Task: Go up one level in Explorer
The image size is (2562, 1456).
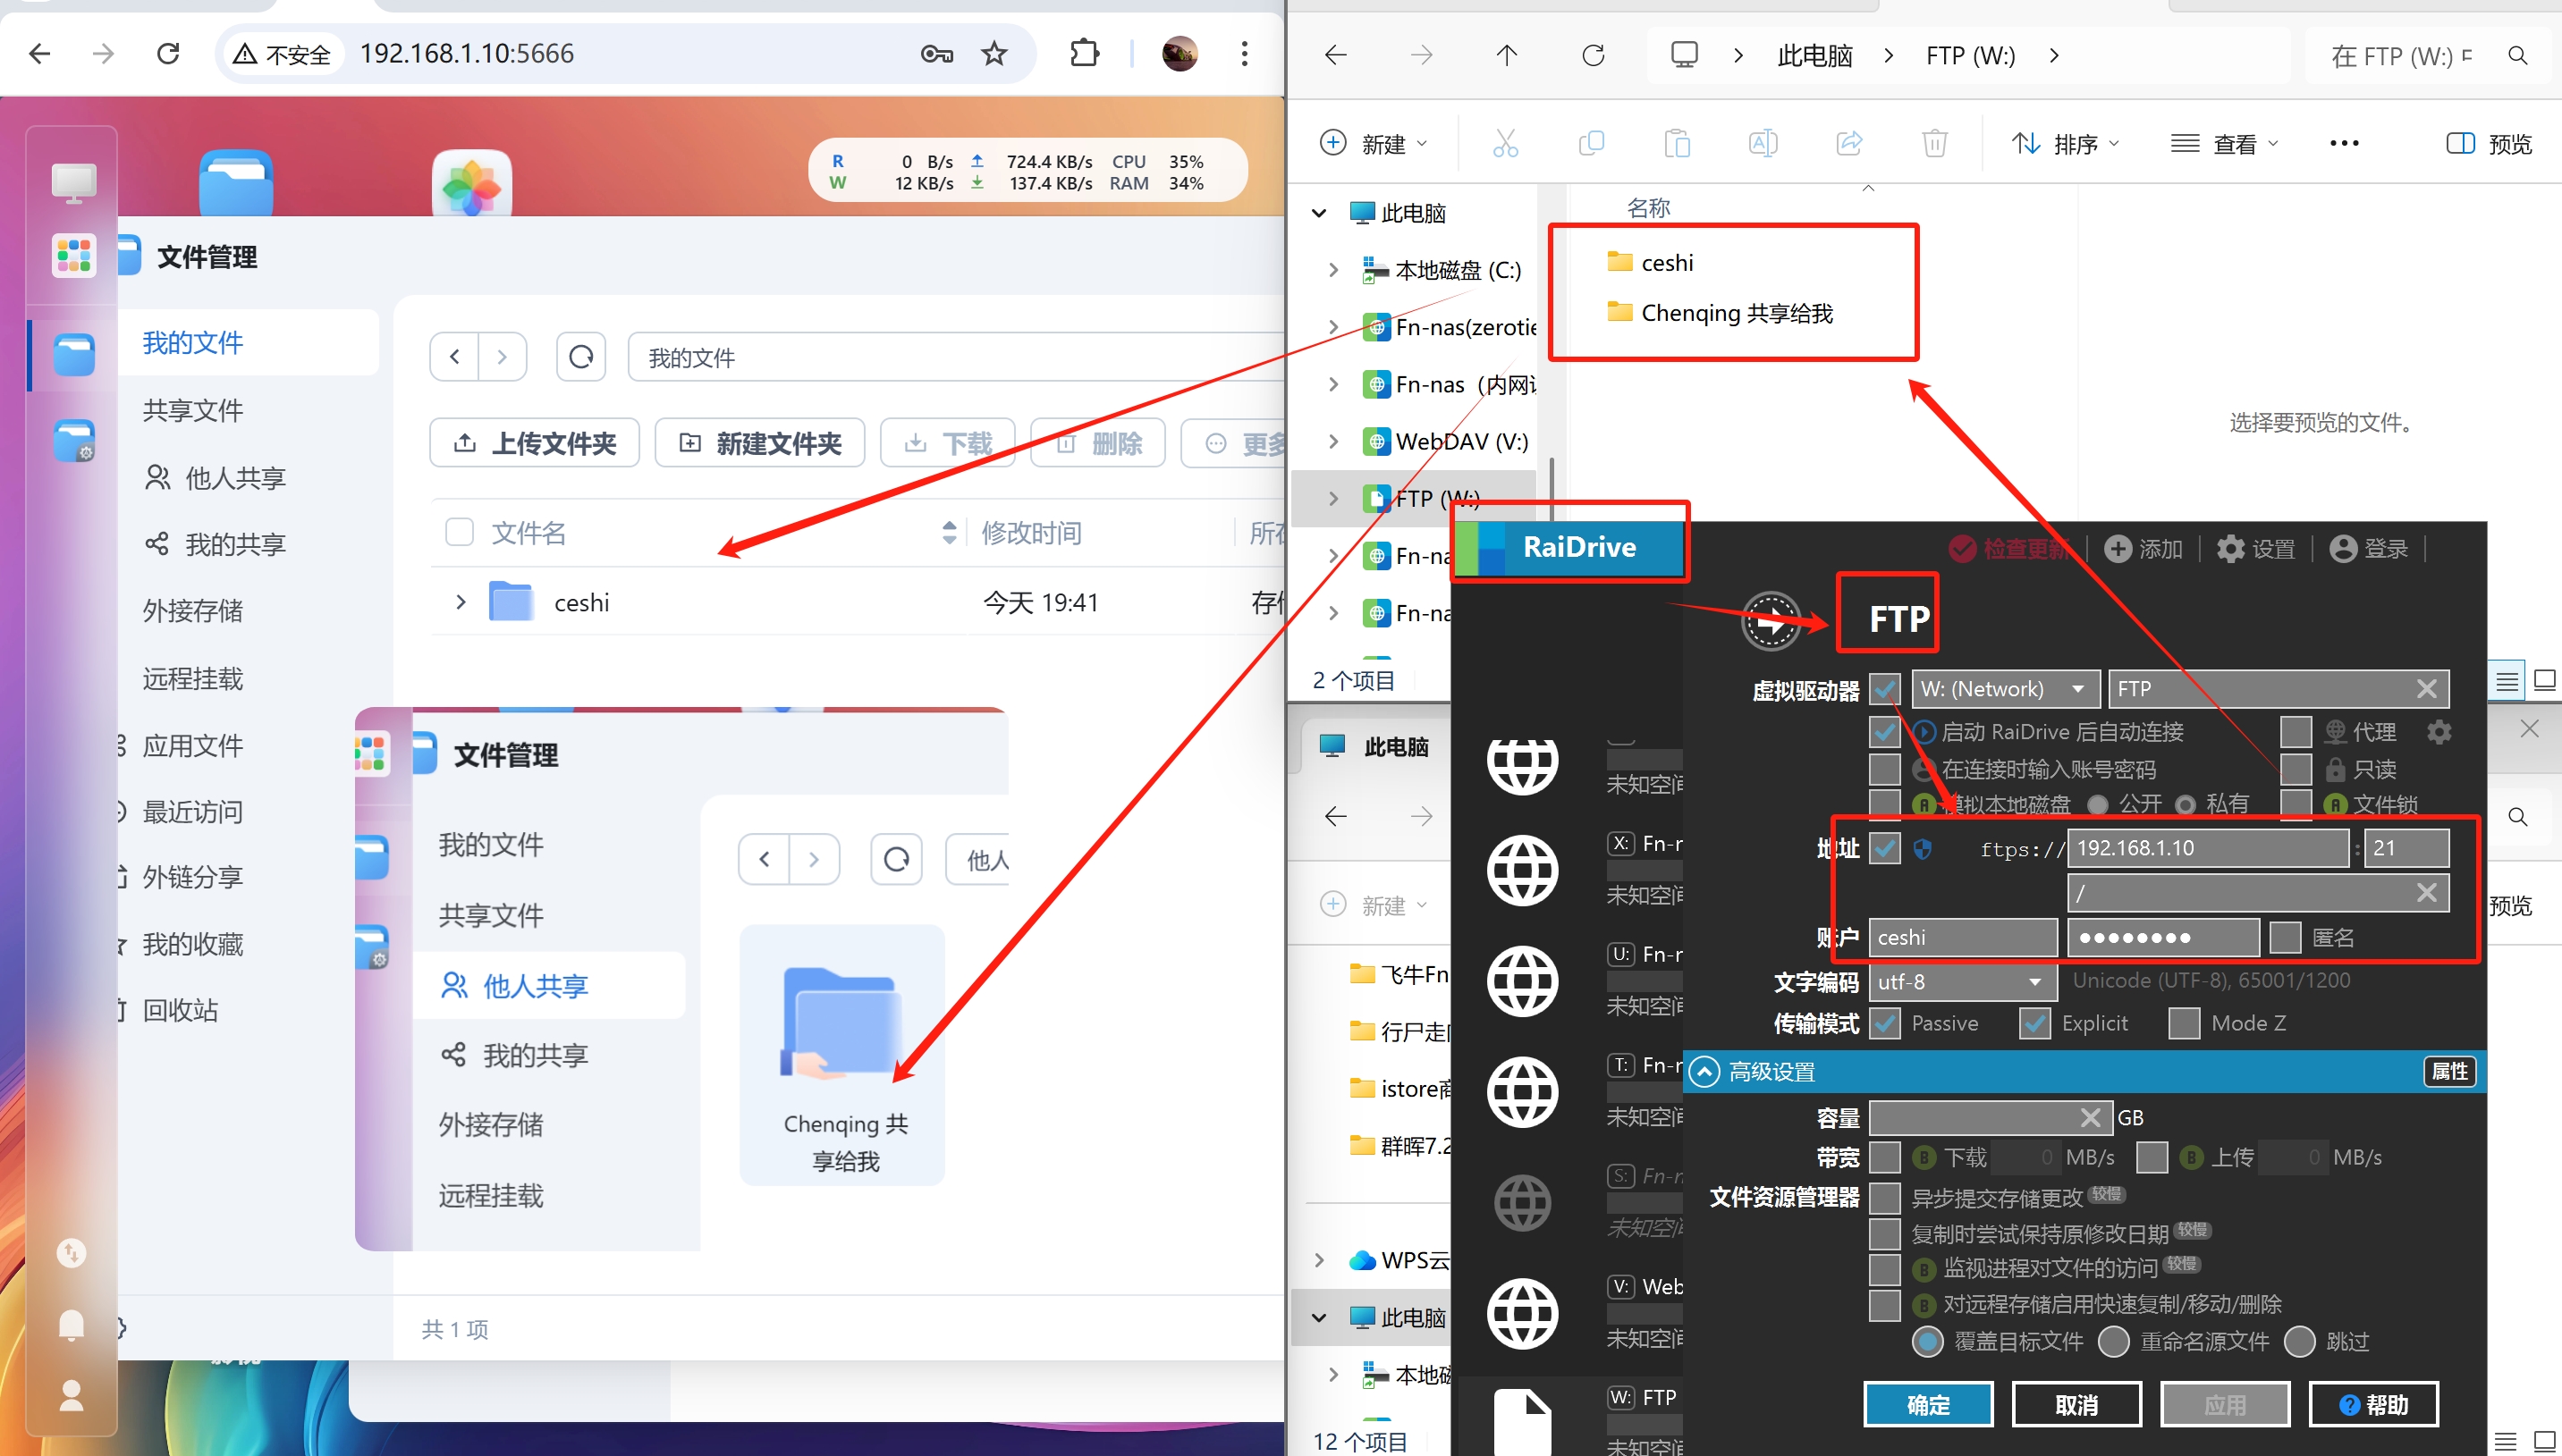Action: (1507, 55)
